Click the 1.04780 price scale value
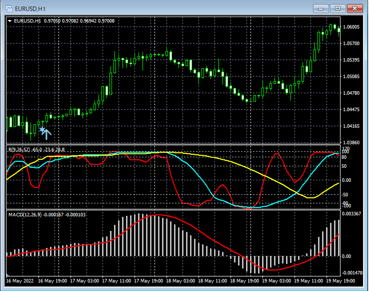 [x=351, y=93]
